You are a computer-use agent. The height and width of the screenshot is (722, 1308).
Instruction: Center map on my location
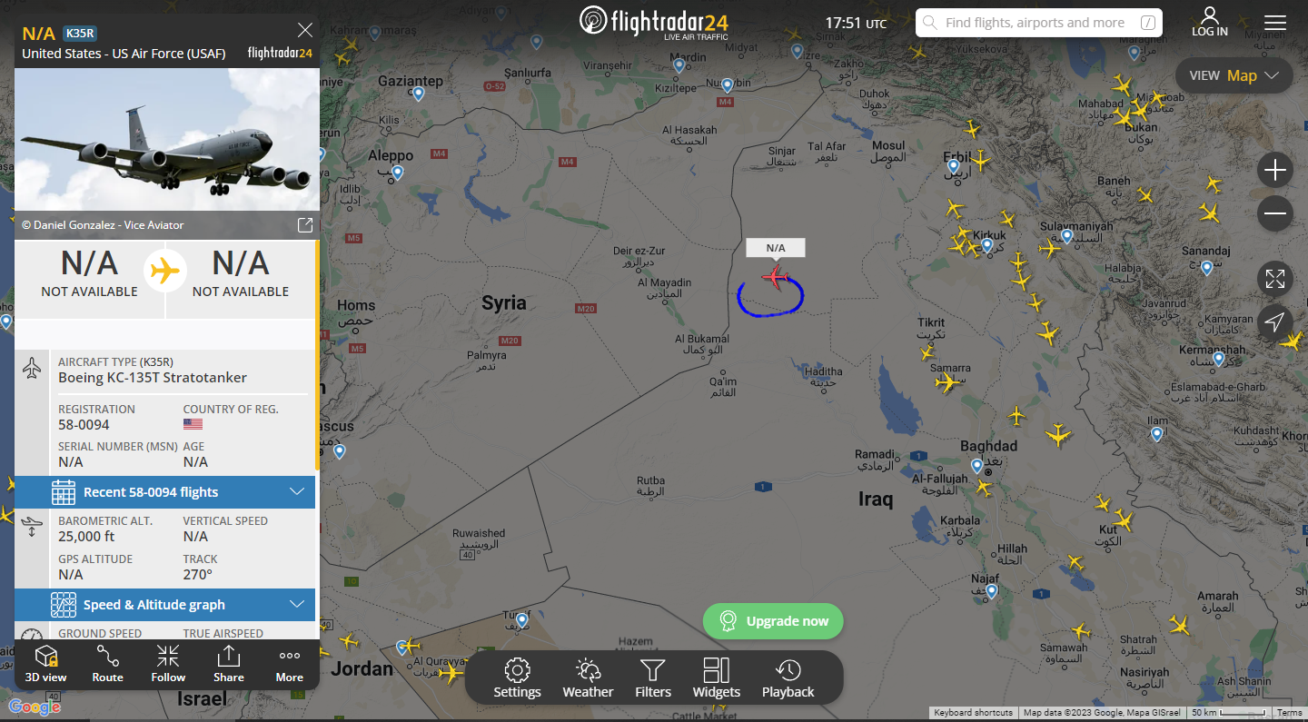pos(1275,322)
